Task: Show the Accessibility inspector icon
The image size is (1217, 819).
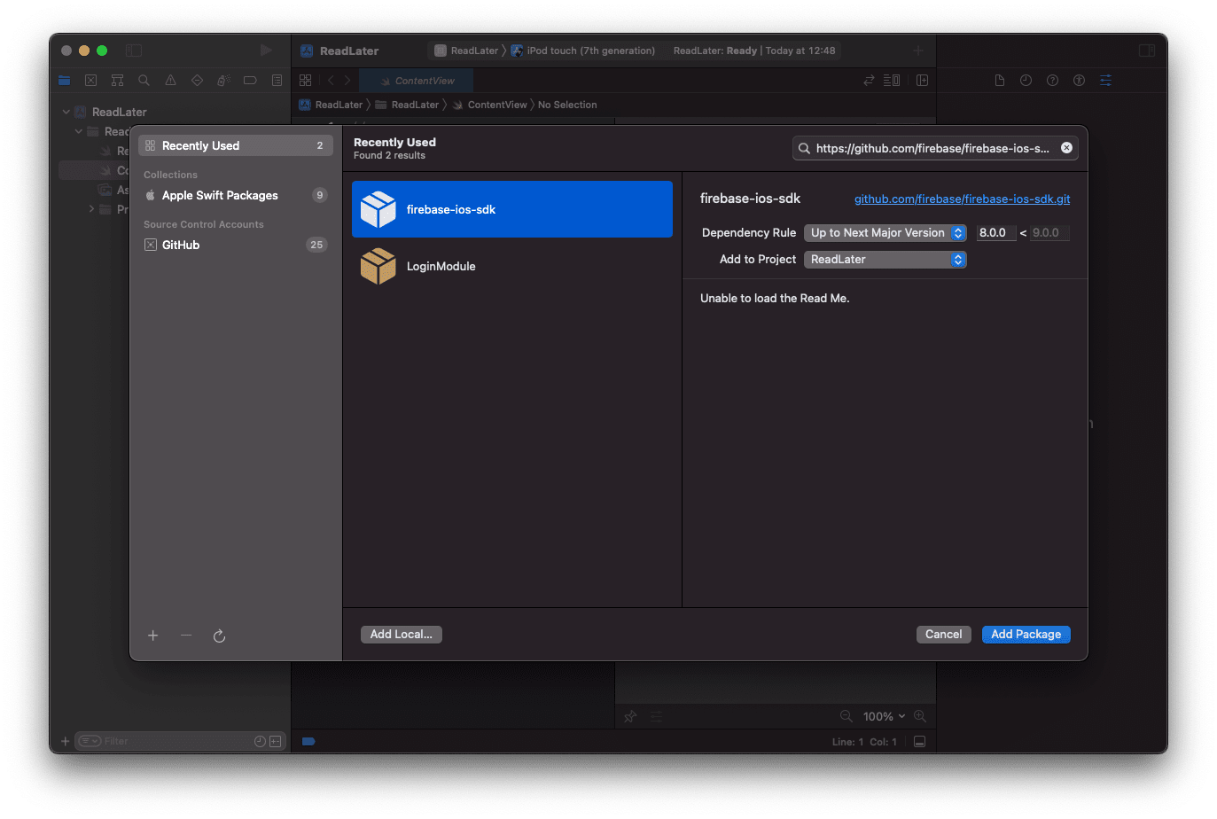Action: [x=1079, y=81]
